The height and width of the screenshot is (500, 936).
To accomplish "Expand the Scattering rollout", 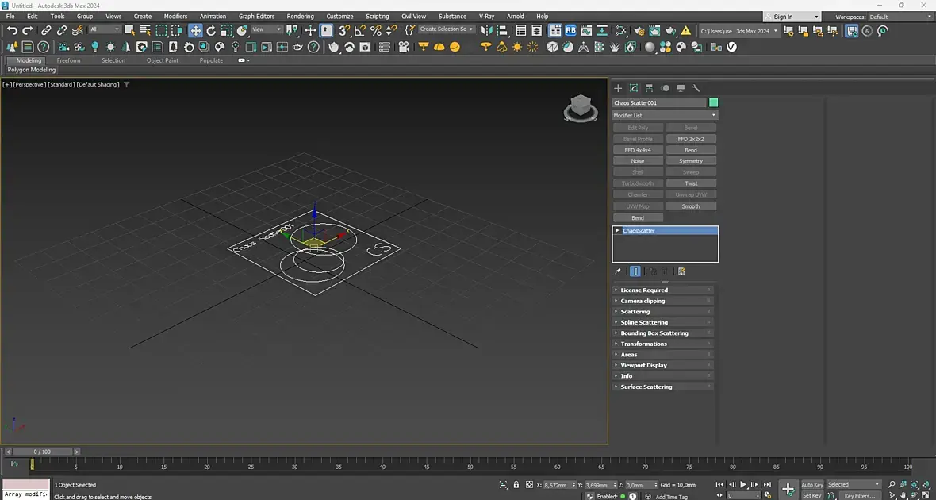I will 635,312.
